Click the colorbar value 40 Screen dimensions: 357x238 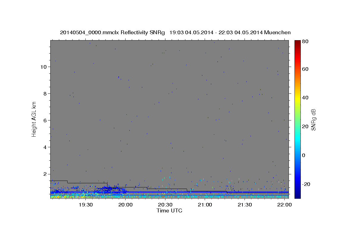coord(306,98)
